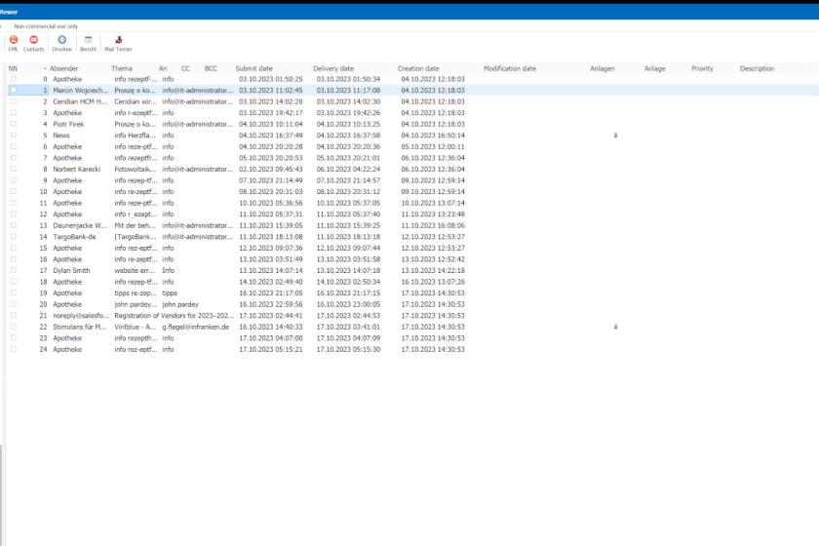Select sender 'Ceridian HCM H...'
Viewport: 819px width, 546px height.
tap(79, 101)
